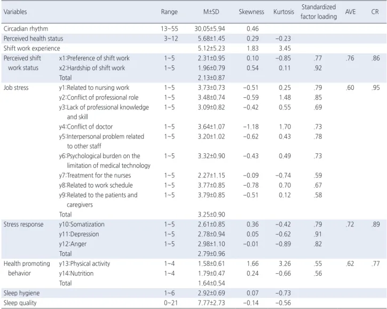Click the range value '3~12'
Viewport: 387px width, 309px height.
(171, 38)
